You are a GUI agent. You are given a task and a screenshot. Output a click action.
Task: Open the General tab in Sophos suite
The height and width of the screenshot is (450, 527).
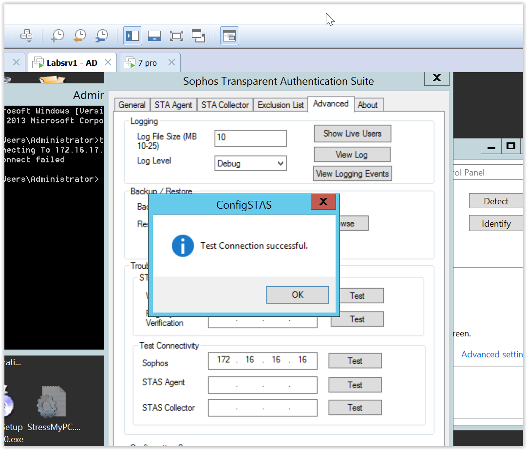click(132, 105)
